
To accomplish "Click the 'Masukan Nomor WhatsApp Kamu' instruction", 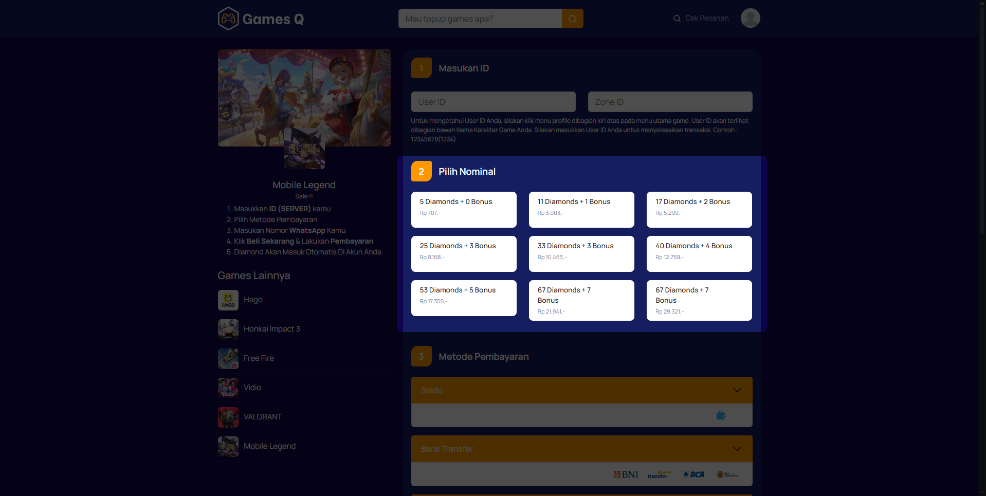I will 290,230.
